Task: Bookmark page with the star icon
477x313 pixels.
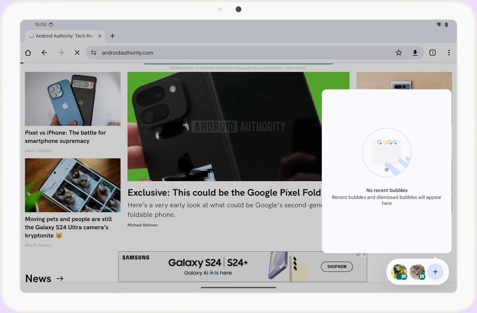Action: pos(398,53)
